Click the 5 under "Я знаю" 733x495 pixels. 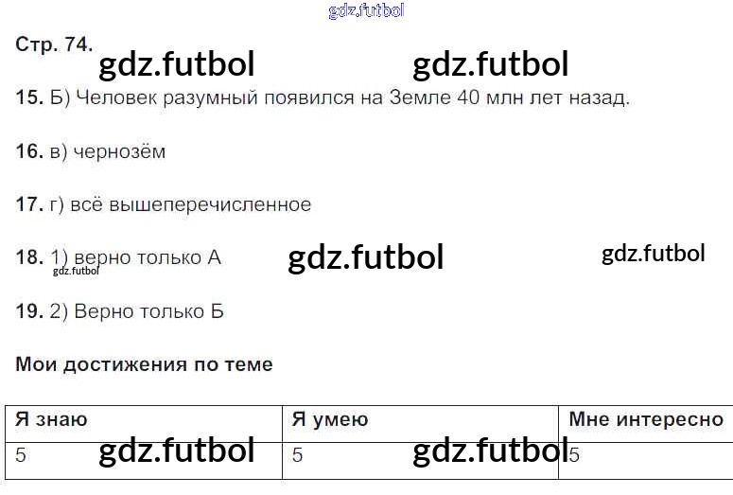(x=21, y=455)
